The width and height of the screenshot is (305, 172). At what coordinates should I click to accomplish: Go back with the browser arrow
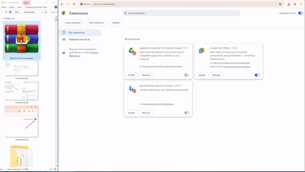62,4
